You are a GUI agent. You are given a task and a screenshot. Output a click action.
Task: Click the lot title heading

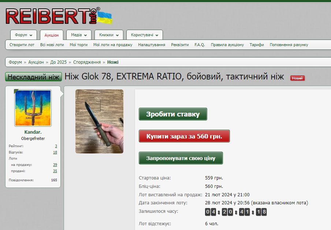174,77
